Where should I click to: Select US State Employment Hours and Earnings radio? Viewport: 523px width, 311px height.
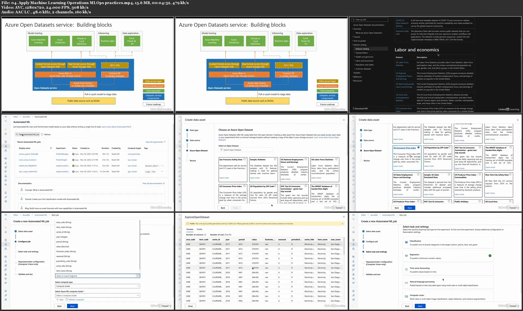(x=418, y=174)
